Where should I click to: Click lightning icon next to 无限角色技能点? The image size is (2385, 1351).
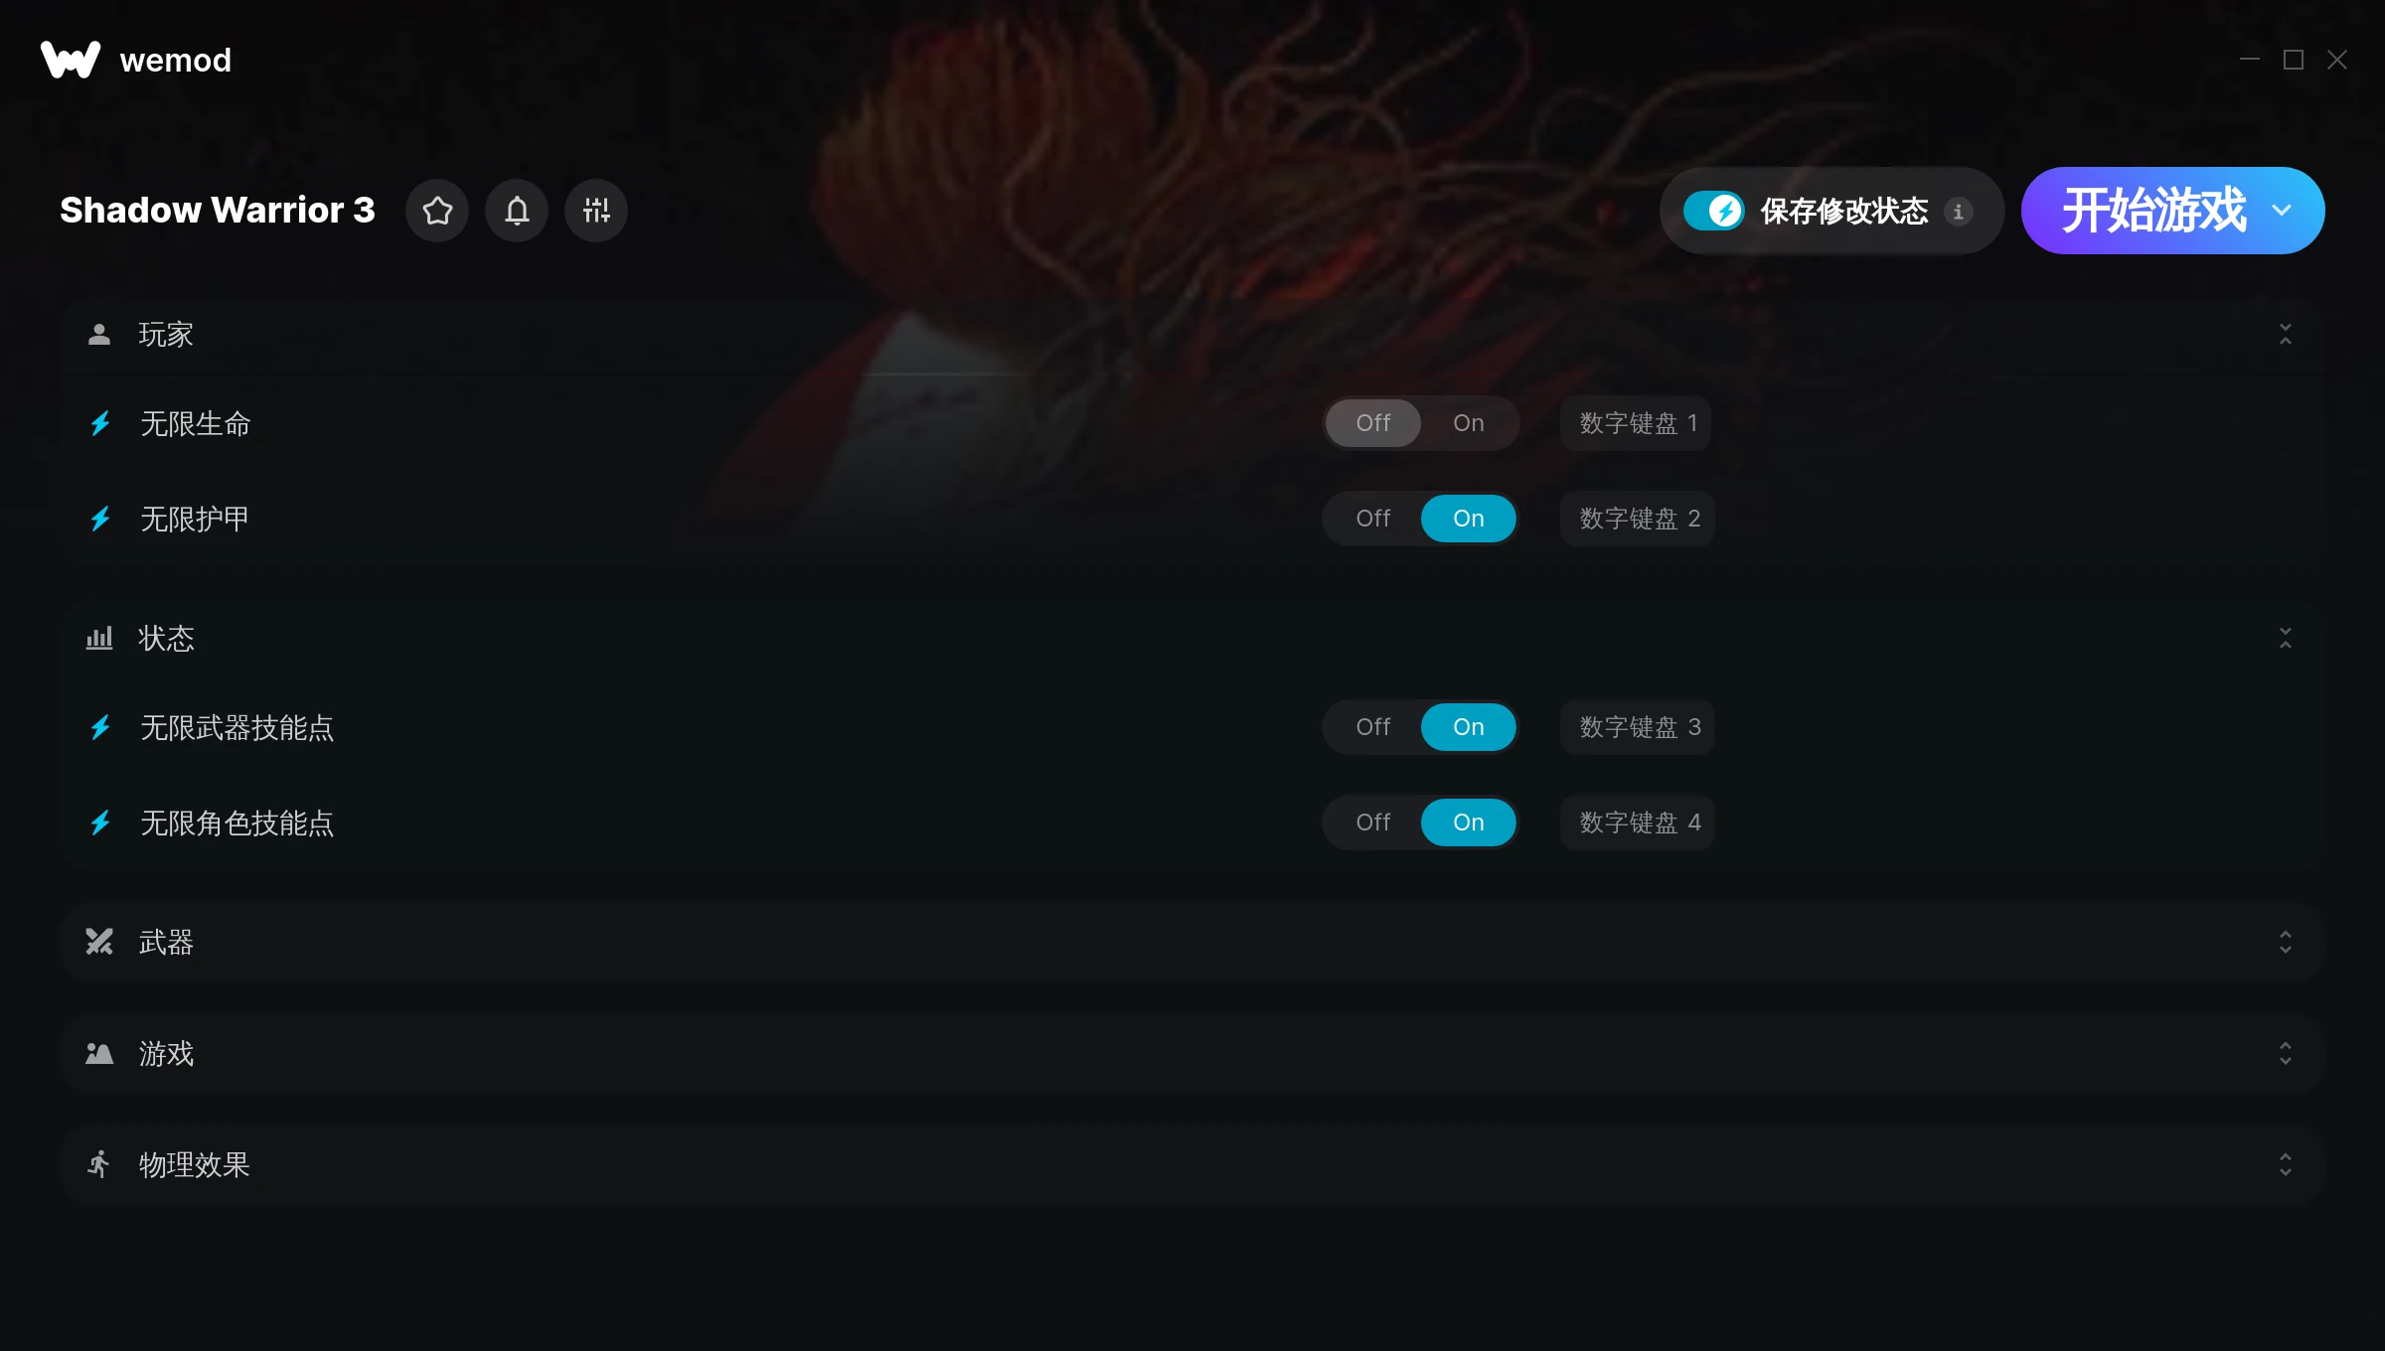pos(100,824)
